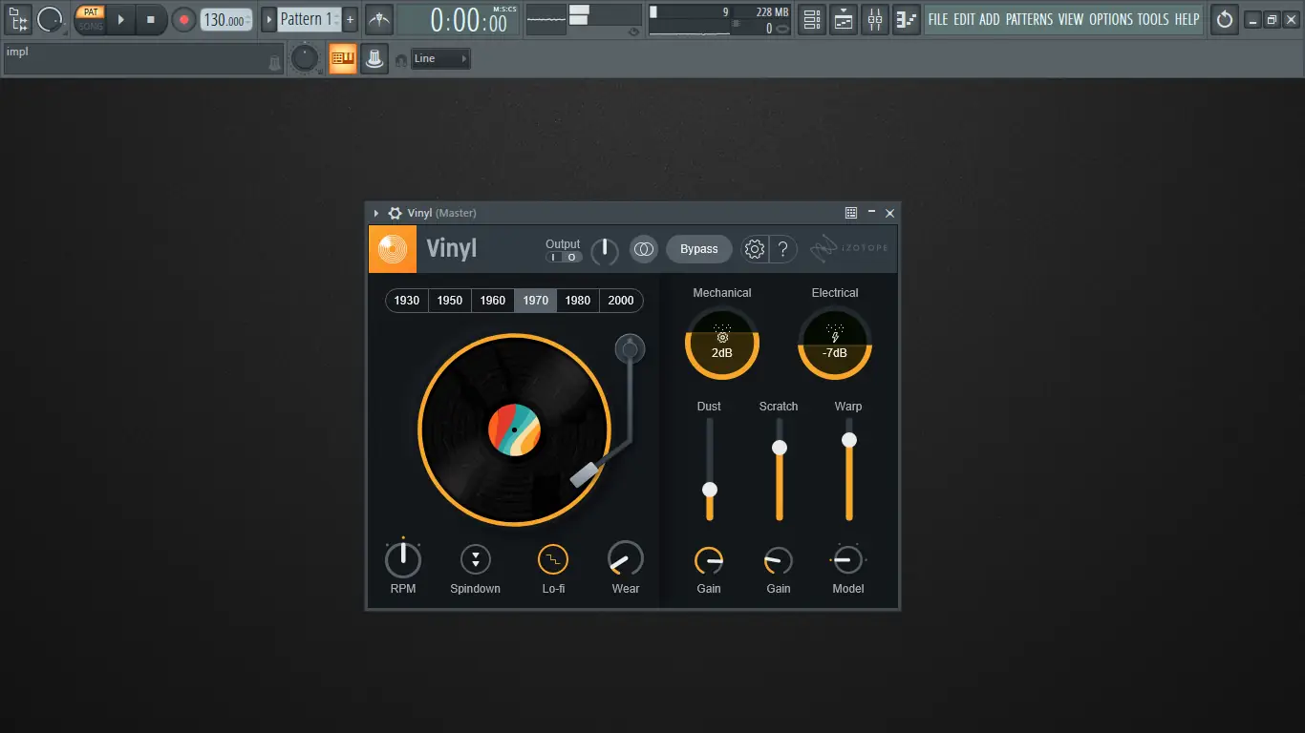Image resolution: width=1305 pixels, height=733 pixels.
Task: Open the PATTERNS menu
Action: click(x=1029, y=19)
